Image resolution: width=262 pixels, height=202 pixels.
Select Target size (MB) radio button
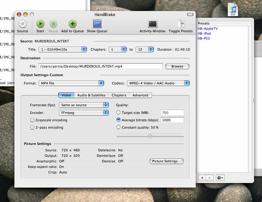tap(118, 112)
